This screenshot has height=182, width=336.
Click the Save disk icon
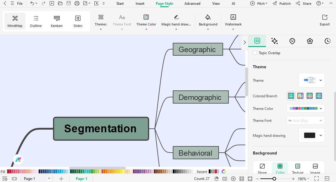click(68, 3)
